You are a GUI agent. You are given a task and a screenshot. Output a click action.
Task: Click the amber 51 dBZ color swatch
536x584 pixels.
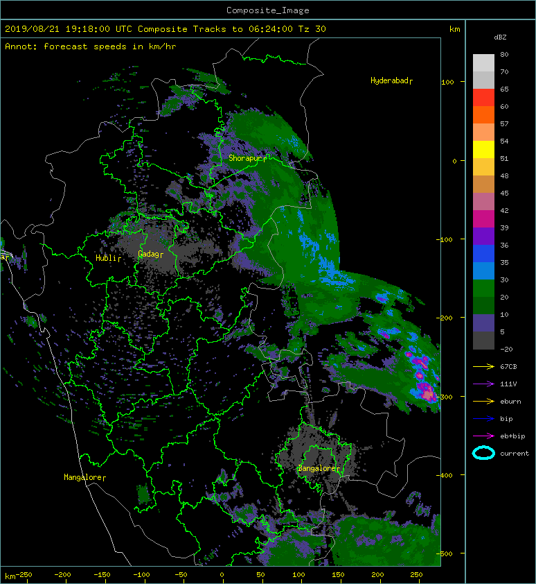[483, 167]
